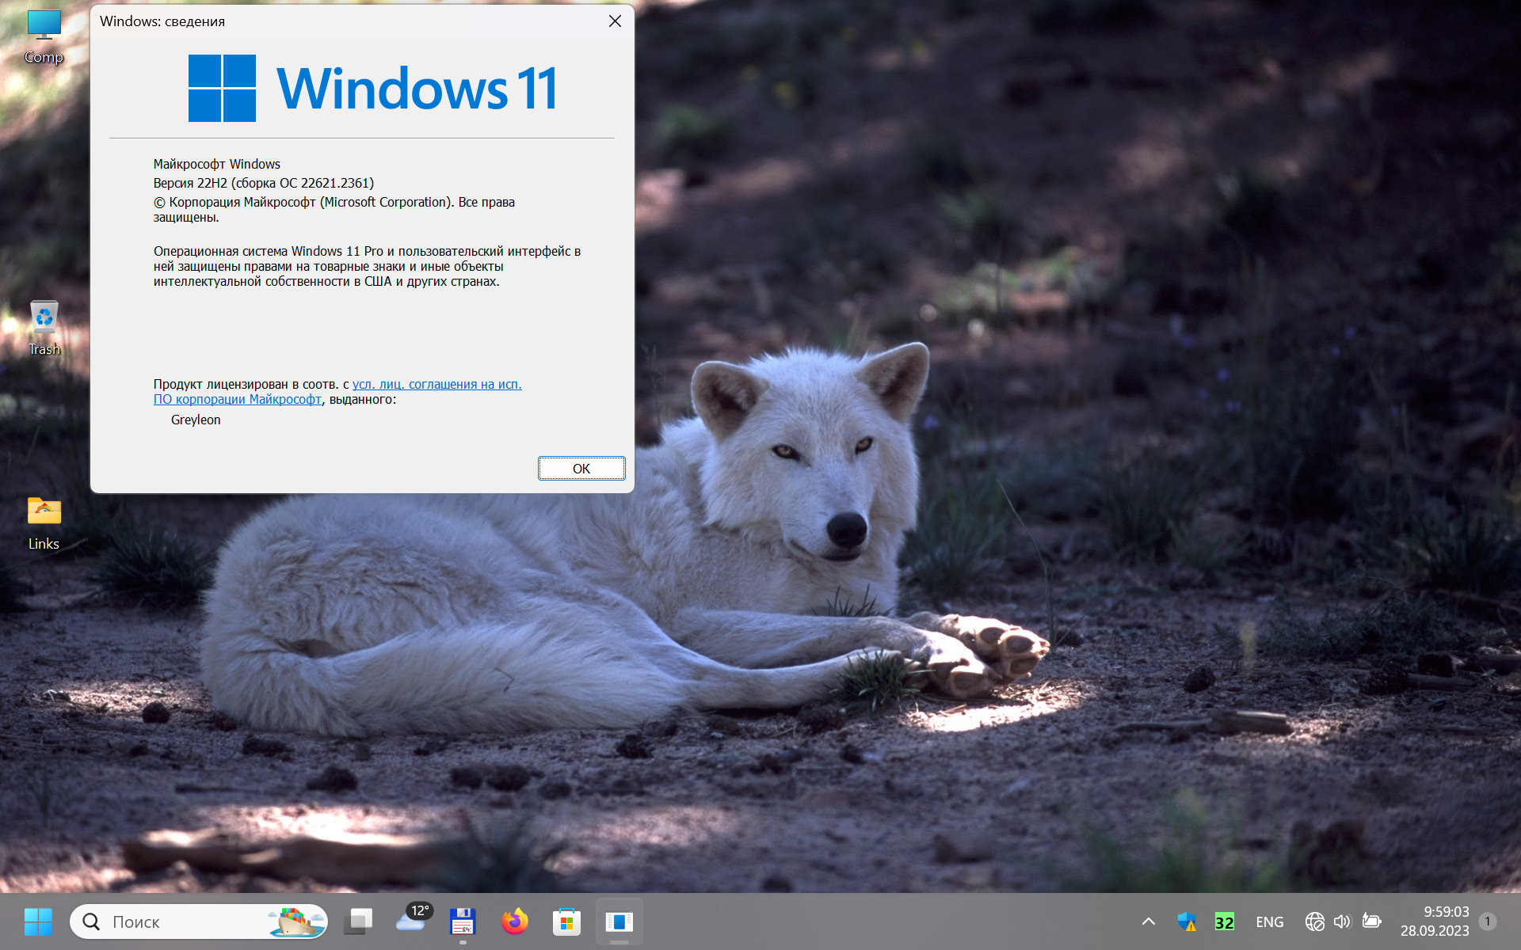Open the notification count badge
This screenshot has width=1521, height=950.
[x=1487, y=921]
